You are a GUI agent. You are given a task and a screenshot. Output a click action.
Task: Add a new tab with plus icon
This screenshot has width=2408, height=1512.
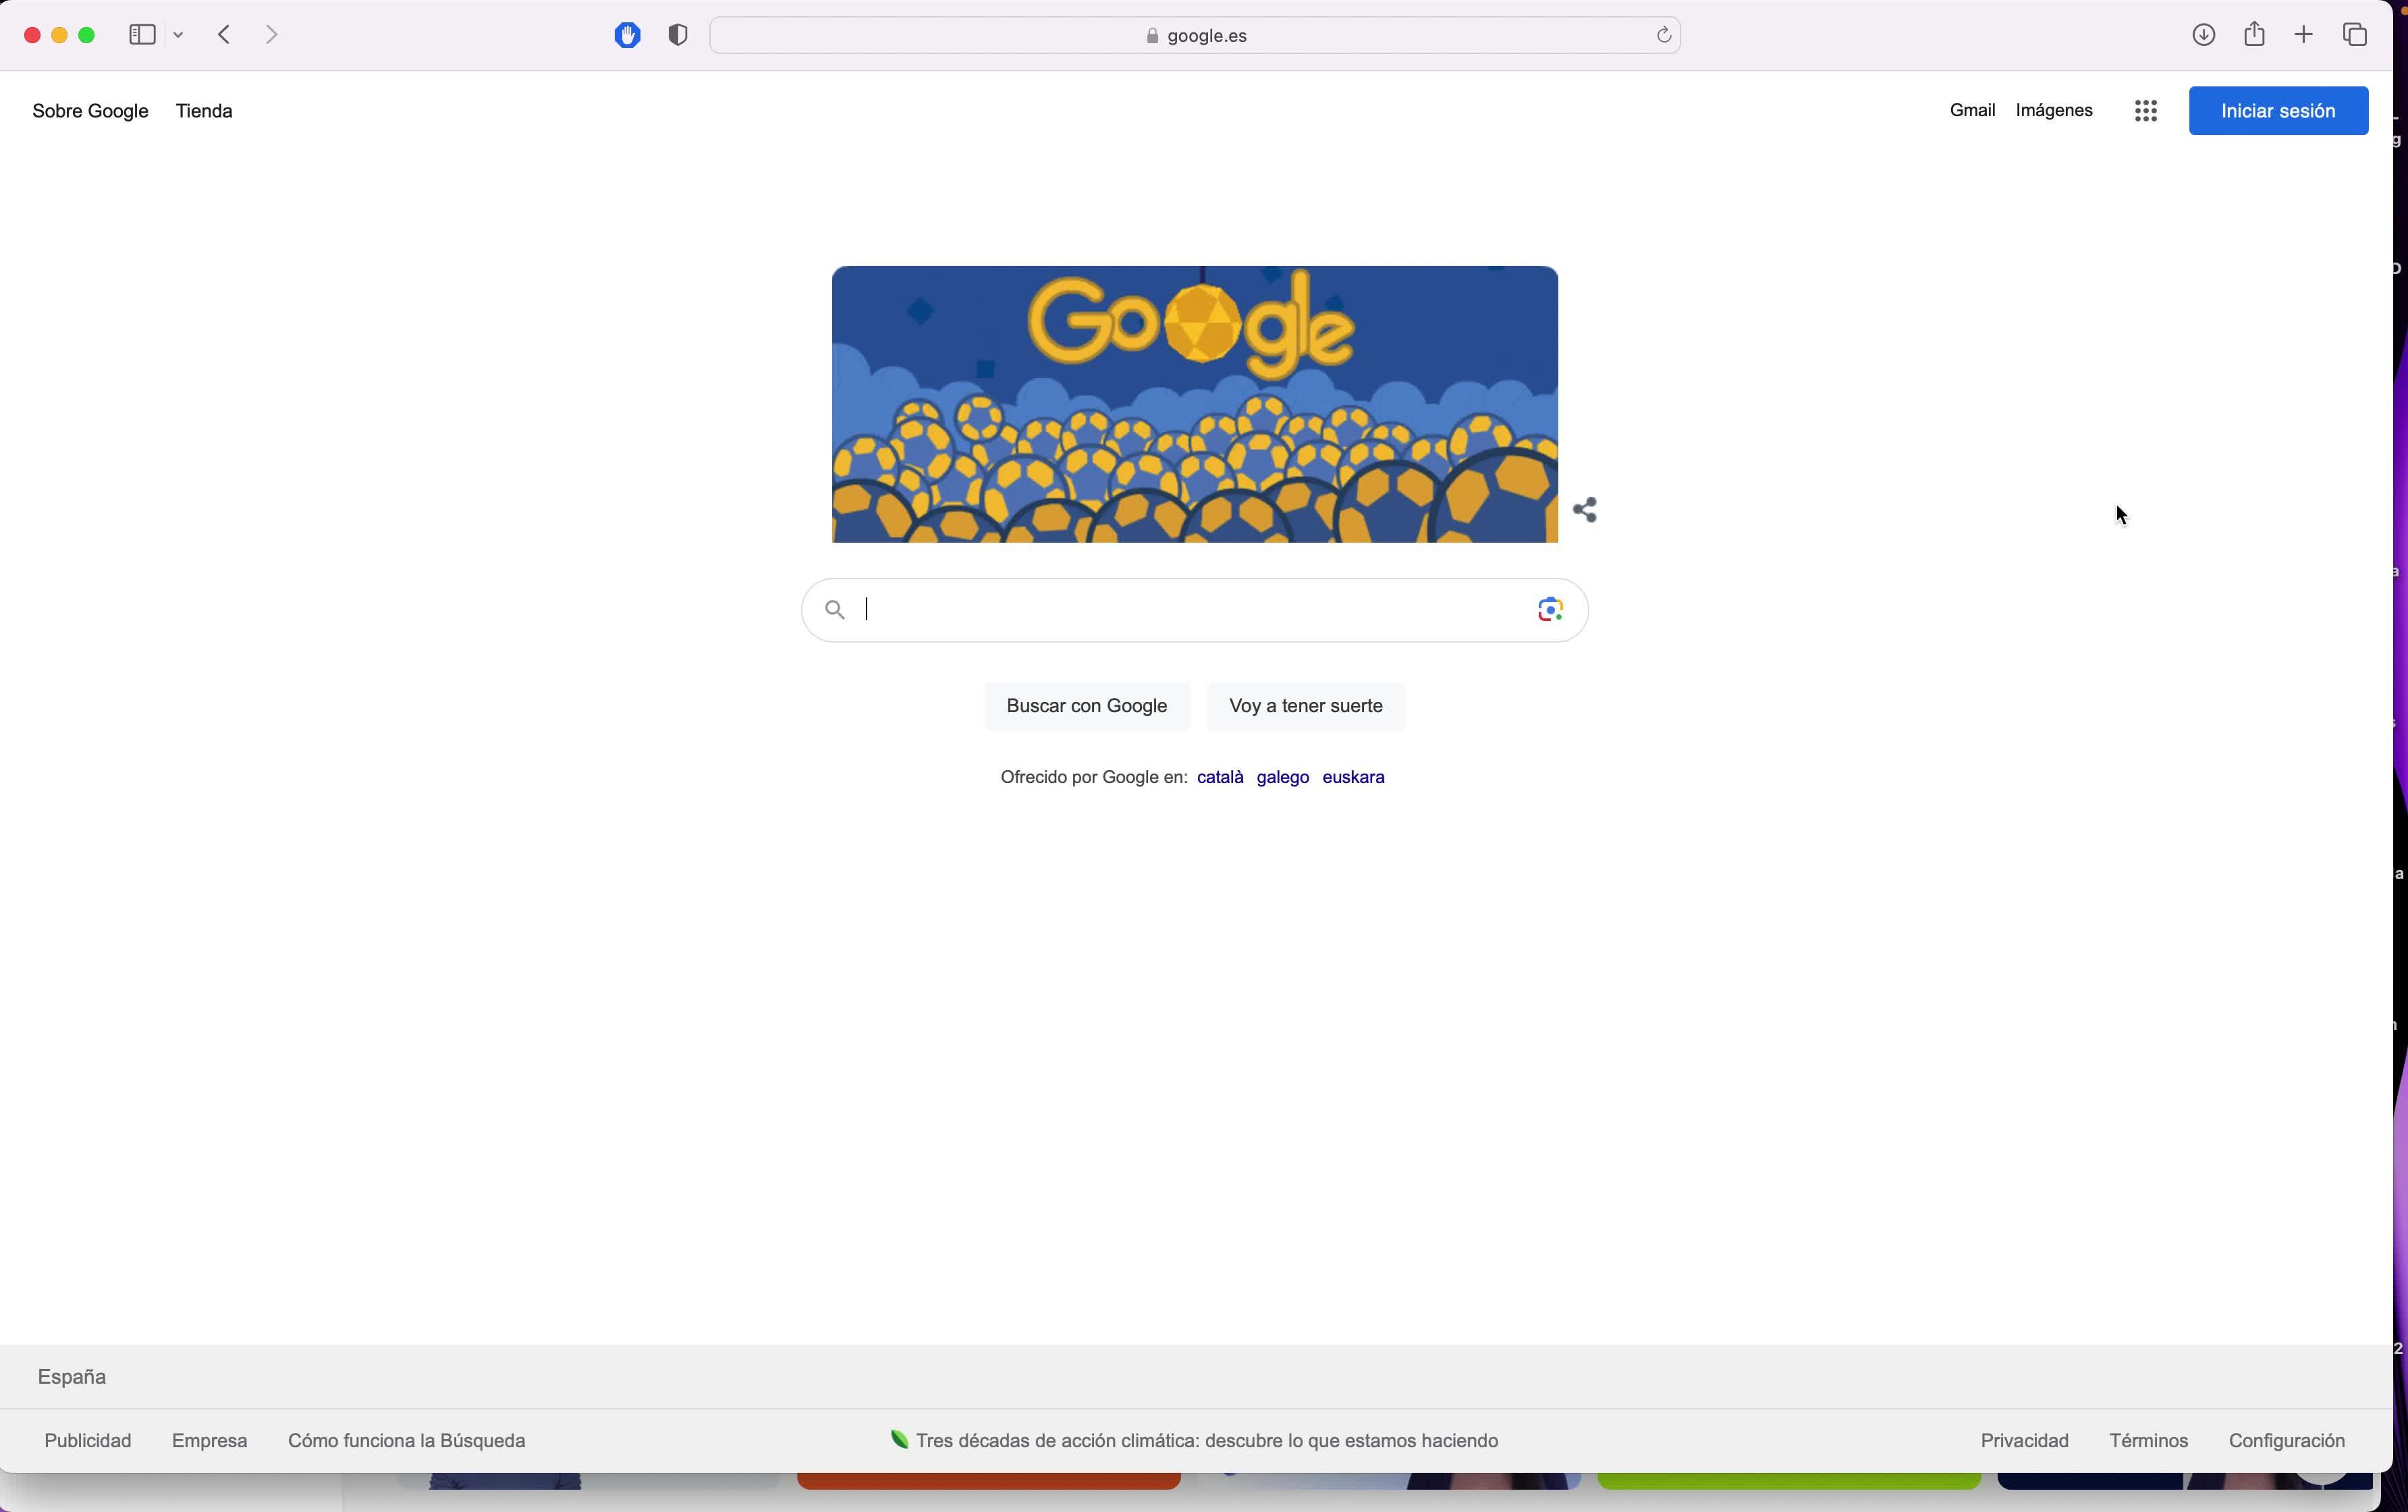(2304, 35)
